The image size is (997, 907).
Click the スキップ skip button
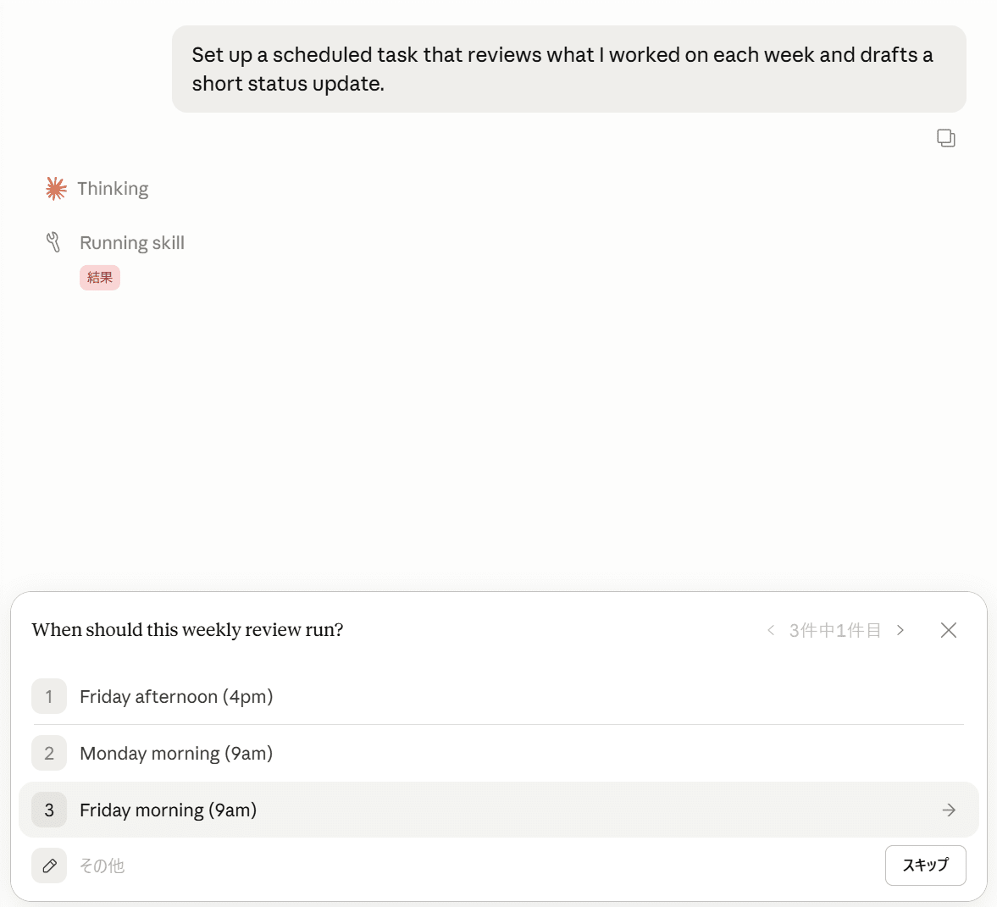925,865
